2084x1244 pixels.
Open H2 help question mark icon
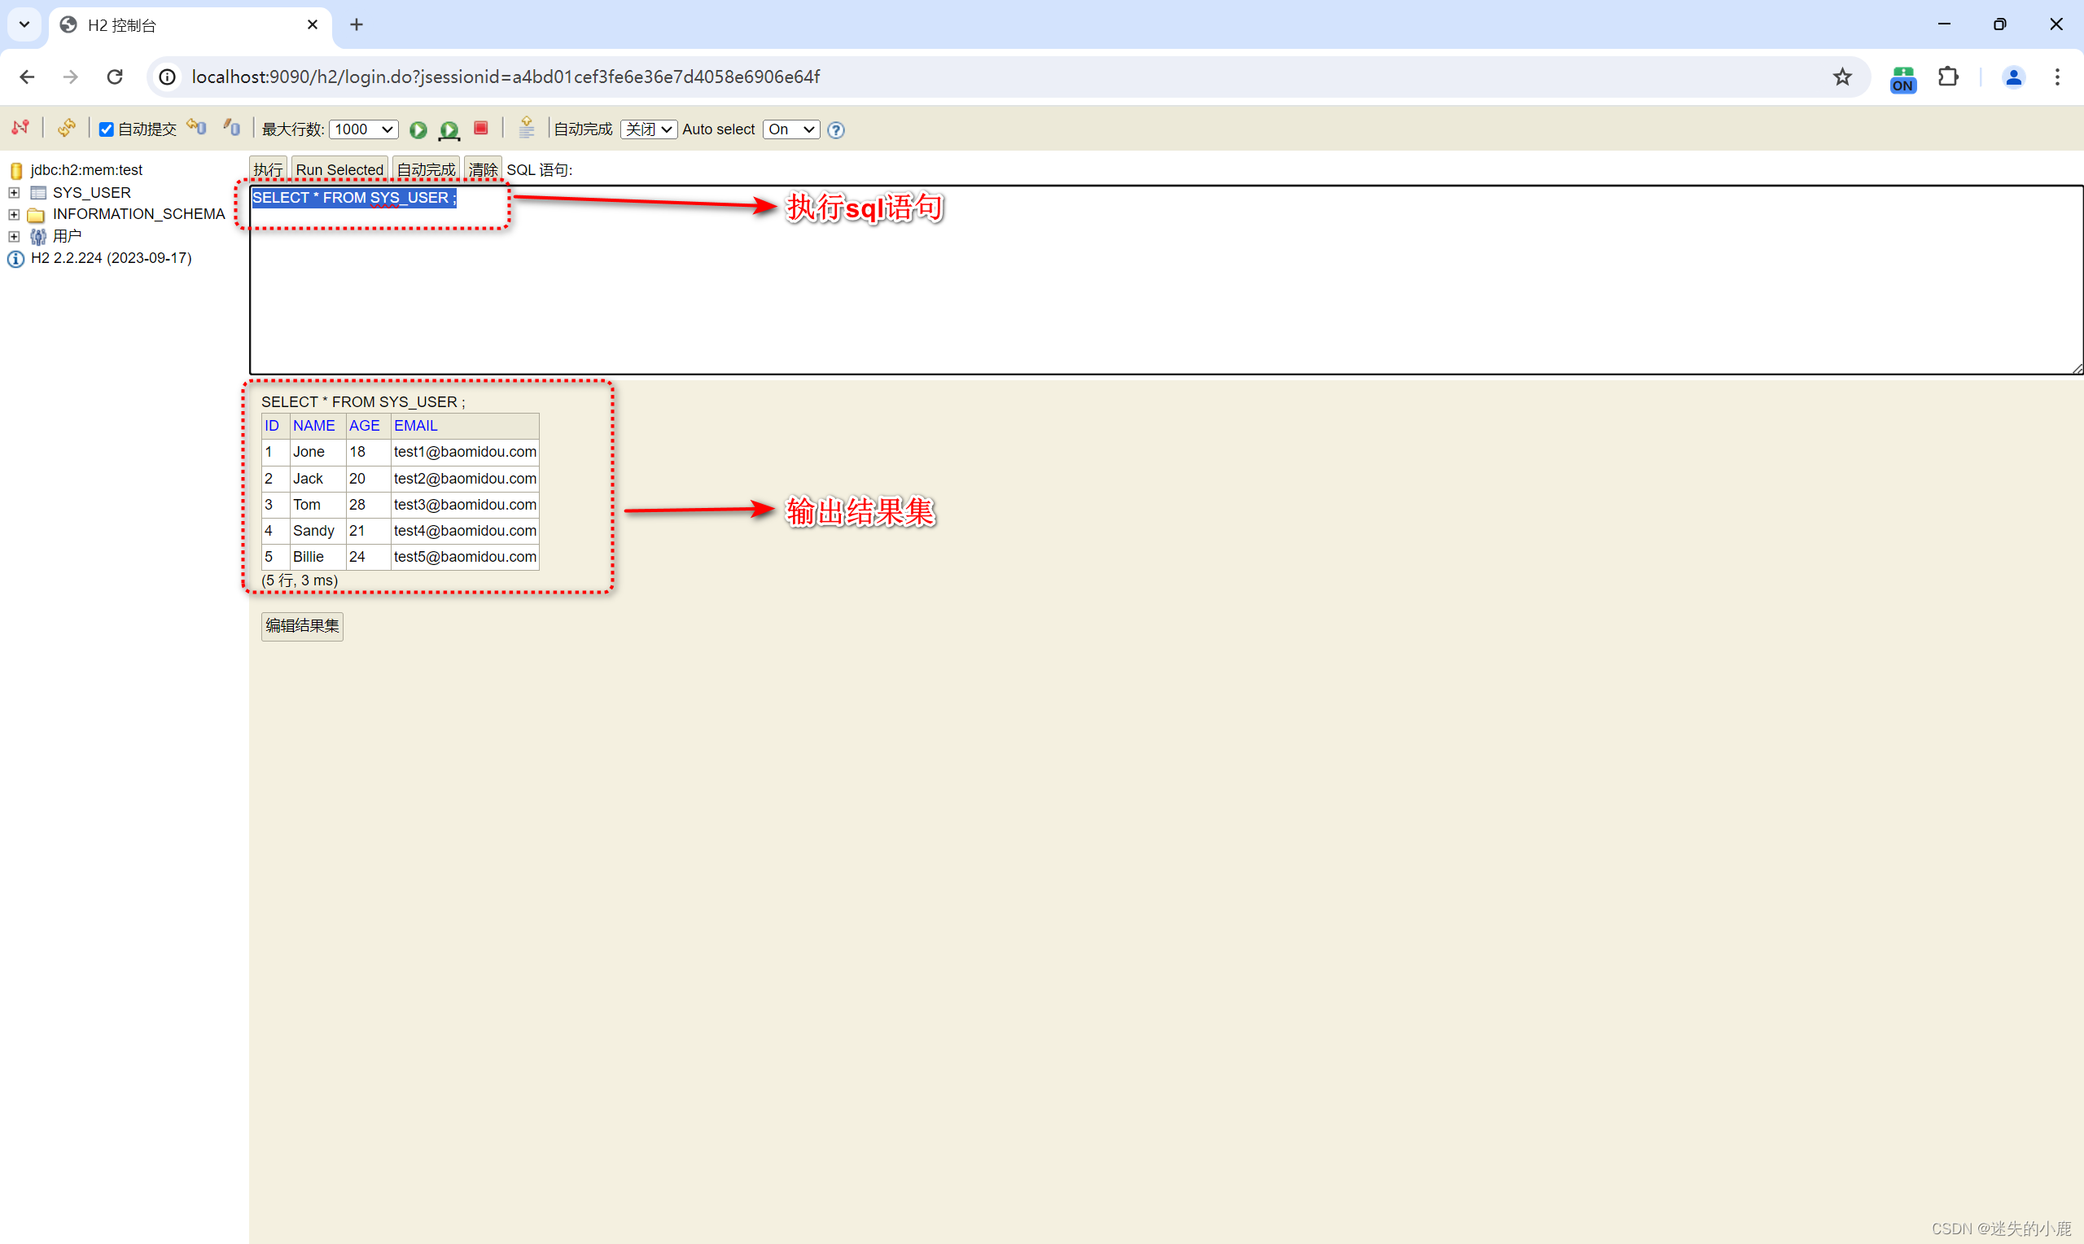tap(835, 129)
